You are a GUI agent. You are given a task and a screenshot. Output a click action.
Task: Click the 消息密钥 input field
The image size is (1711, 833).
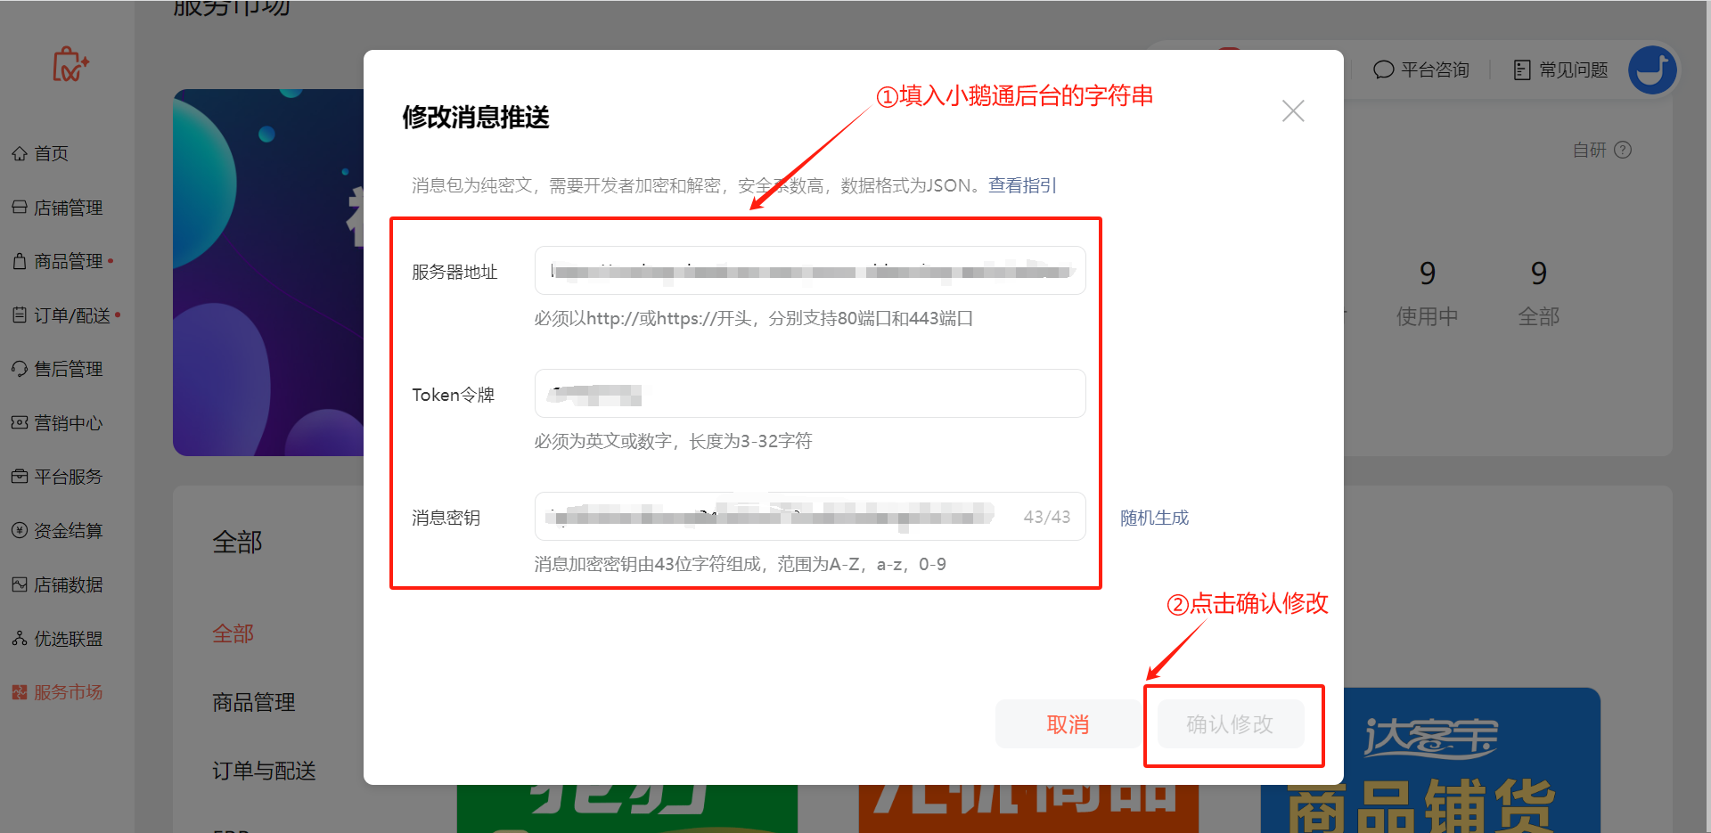pos(810,516)
